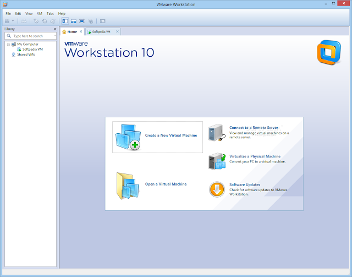Click the console view toolbar icon
The width and height of the screenshot is (352, 277).
(103, 21)
